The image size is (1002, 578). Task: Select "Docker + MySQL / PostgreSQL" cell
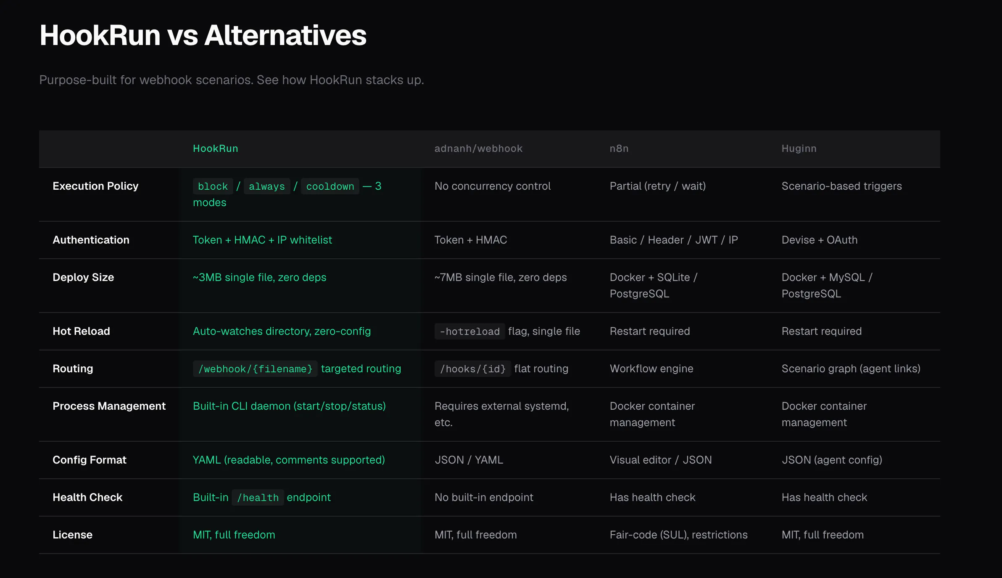(x=827, y=285)
